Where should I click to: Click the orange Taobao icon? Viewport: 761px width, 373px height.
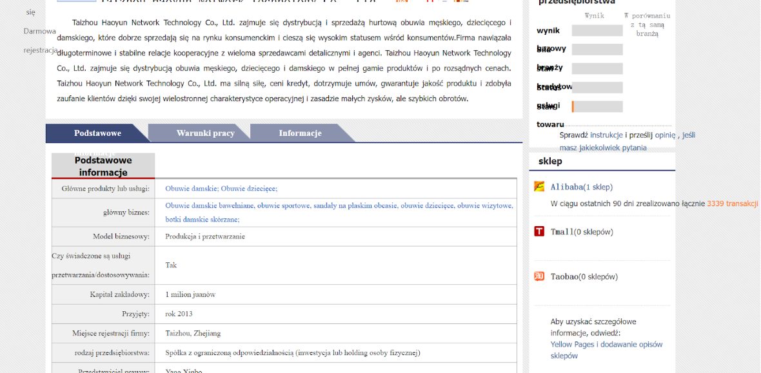539,276
